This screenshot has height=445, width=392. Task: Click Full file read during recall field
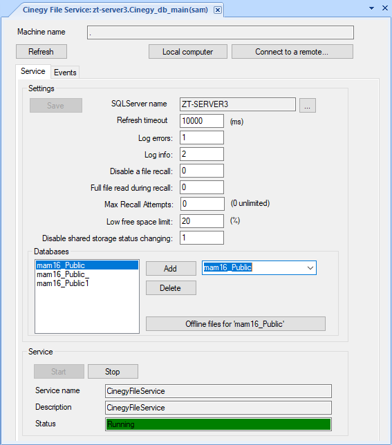(202, 187)
